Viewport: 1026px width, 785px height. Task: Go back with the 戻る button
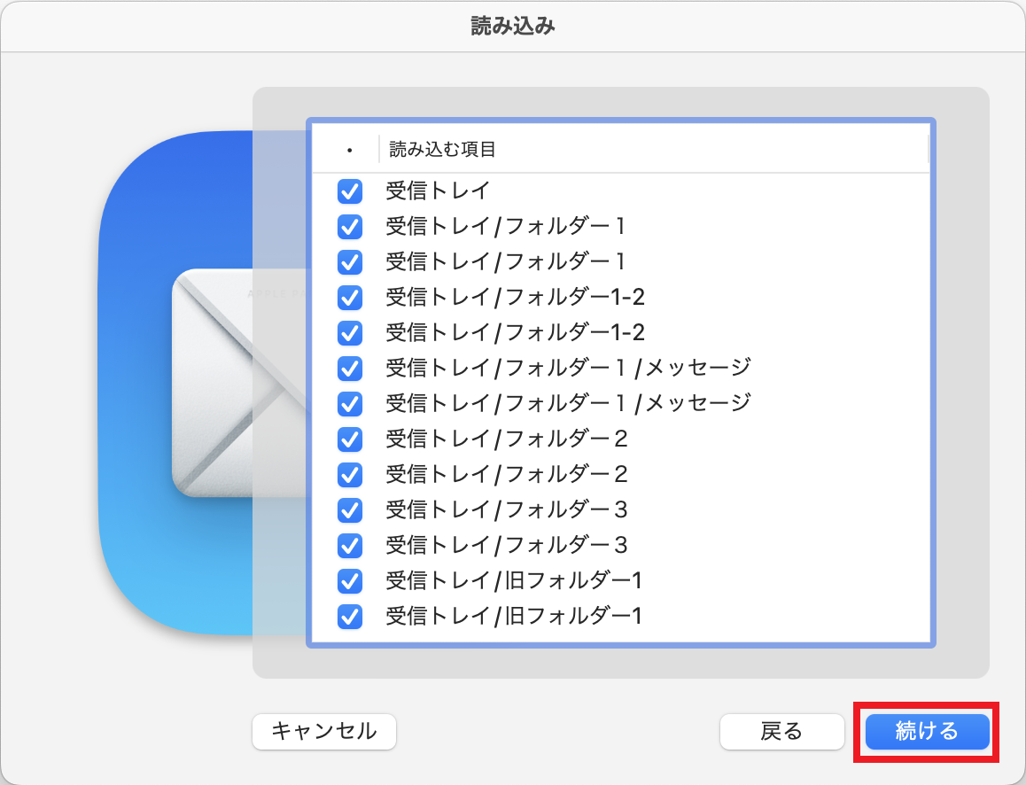(x=782, y=731)
